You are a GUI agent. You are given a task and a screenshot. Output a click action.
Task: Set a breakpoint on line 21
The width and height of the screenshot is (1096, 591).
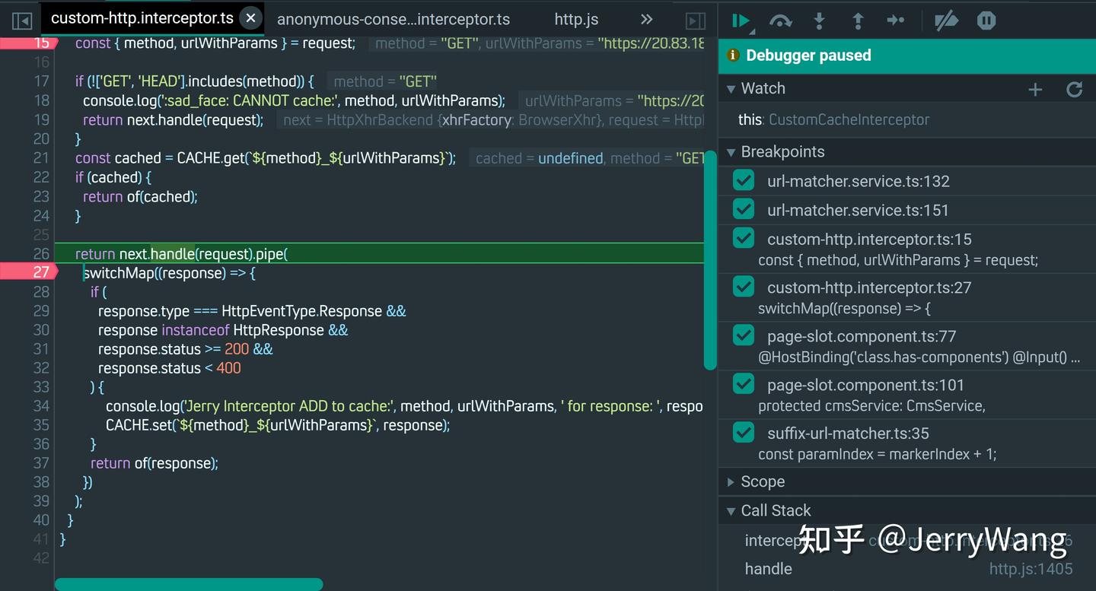coord(41,158)
